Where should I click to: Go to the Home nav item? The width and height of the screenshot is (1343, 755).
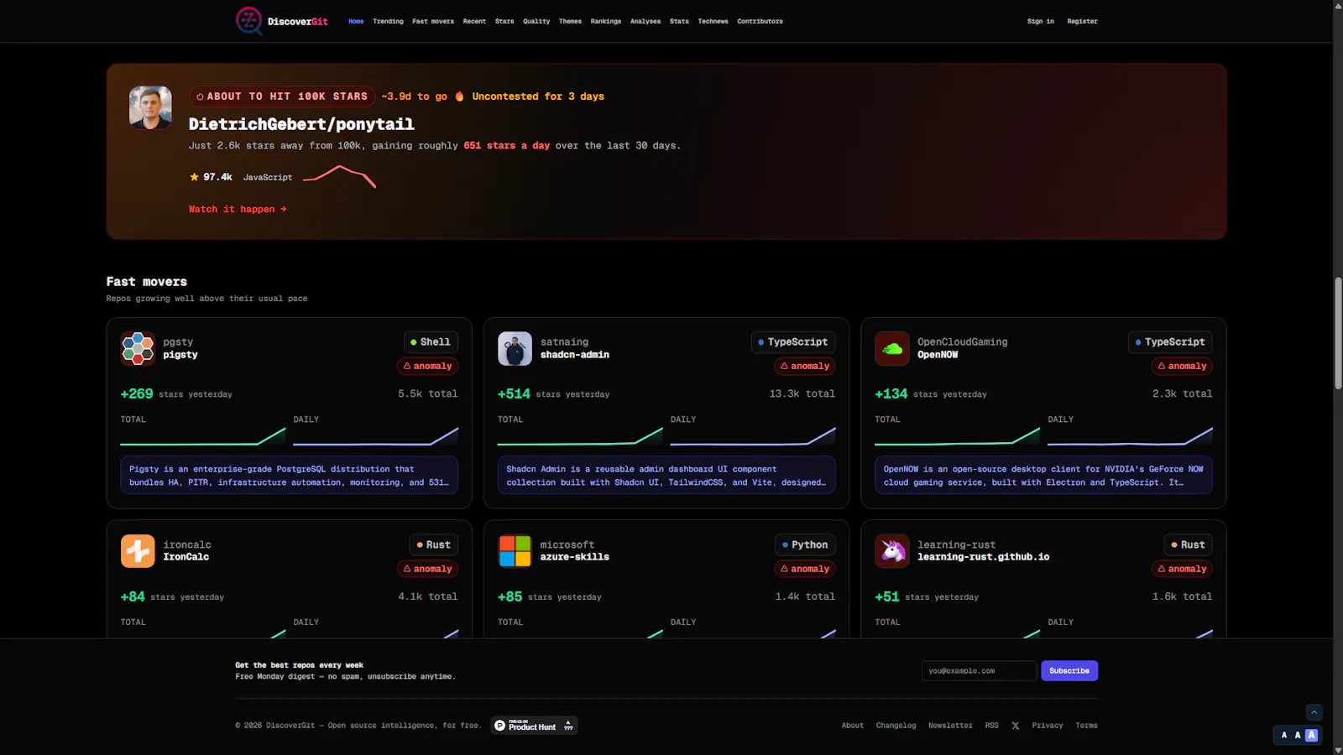(356, 21)
